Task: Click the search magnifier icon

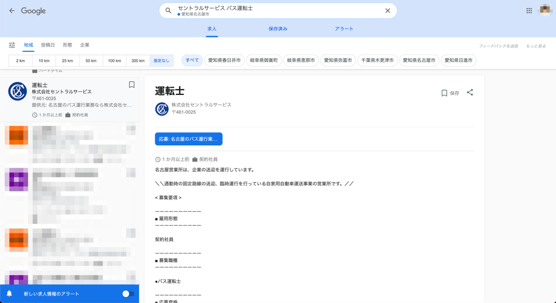Action: (x=169, y=11)
